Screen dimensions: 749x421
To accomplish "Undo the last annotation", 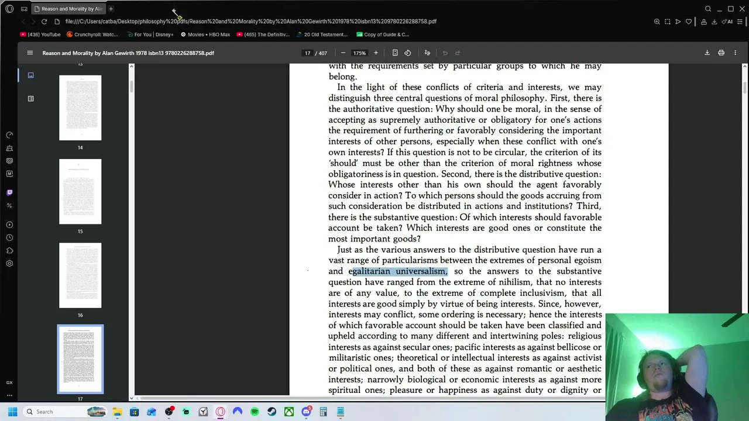I will (445, 53).
